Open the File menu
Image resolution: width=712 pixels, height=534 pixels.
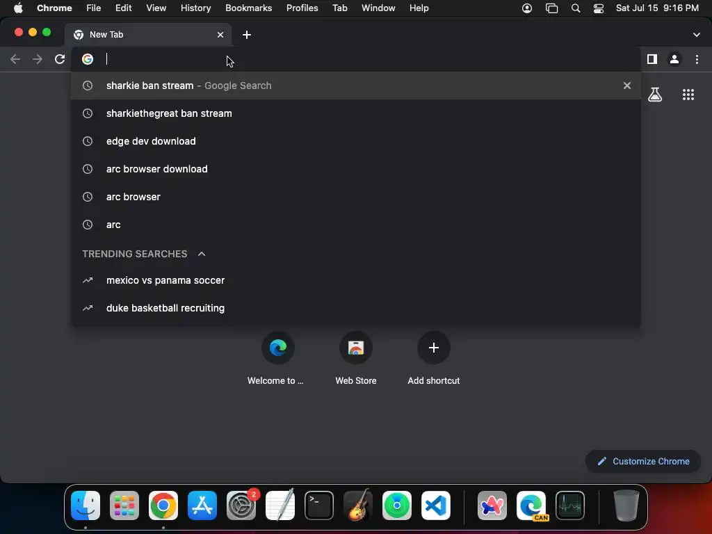(94, 8)
